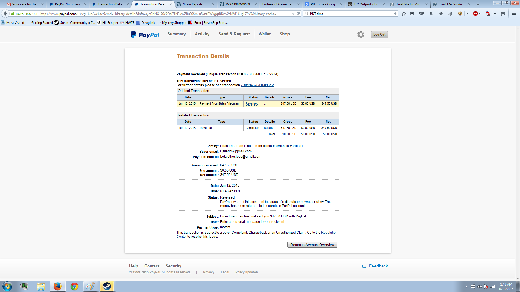Open PayPal settings gear icon
The height and width of the screenshot is (292, 520).
[361, 35]
